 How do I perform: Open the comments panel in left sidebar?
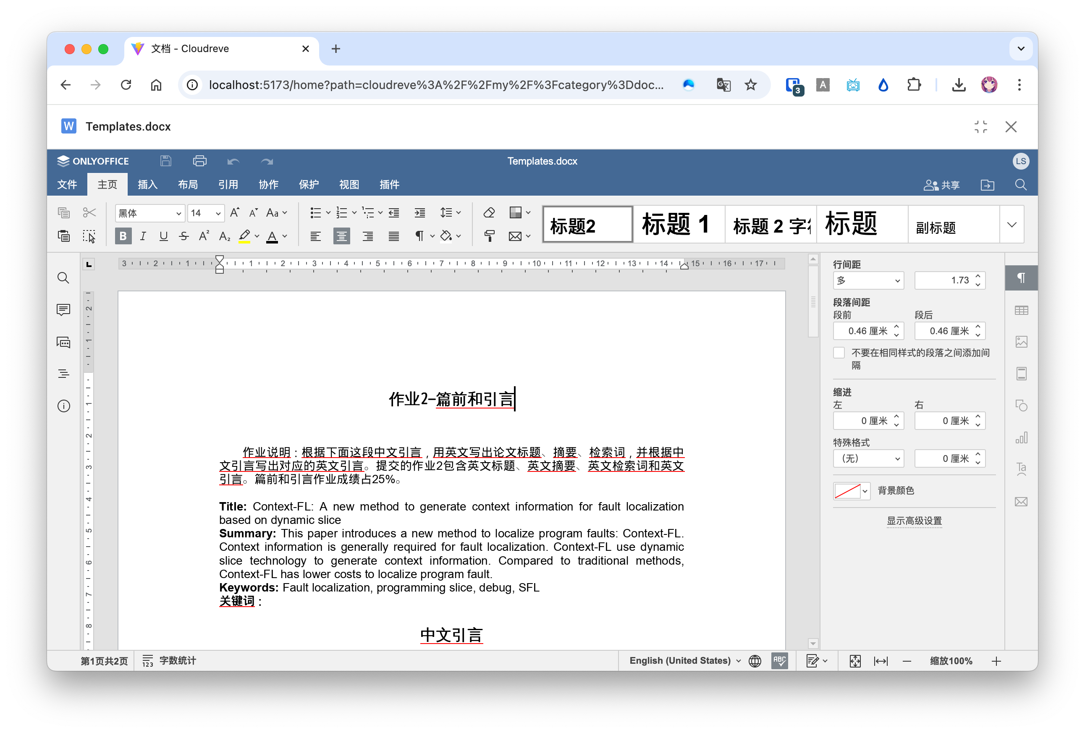[63, 309]
